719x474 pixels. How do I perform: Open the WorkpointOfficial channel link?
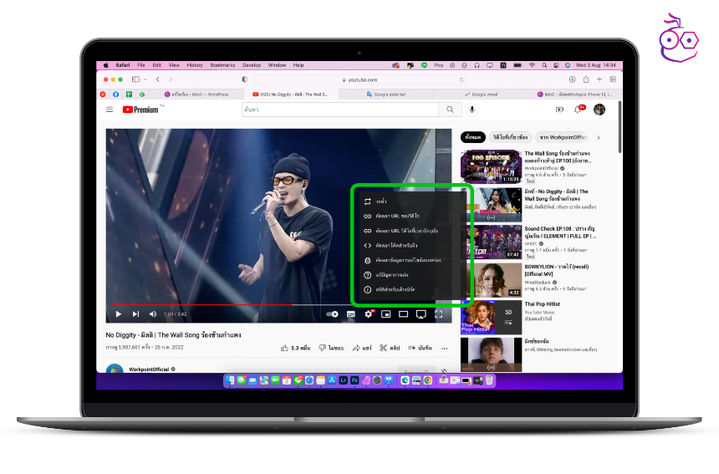pos(150,369)
